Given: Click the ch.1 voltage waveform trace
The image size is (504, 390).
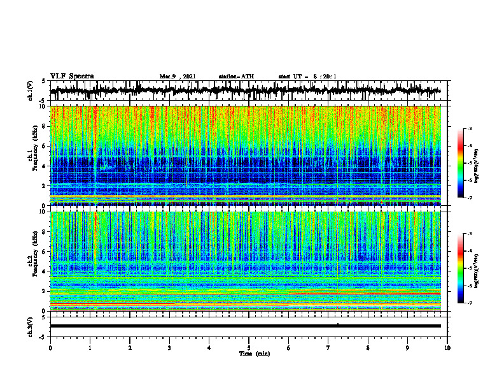Looking at the screenshot, I should tap(246, 90).
